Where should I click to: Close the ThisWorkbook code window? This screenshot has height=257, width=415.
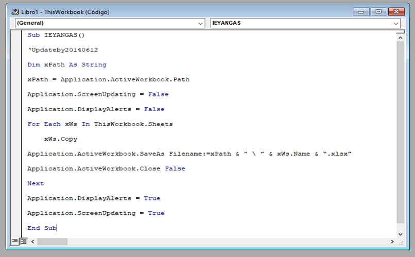coord(396,11)
